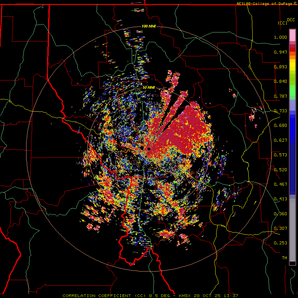Select the 0.253 legend value

click(x=280, y=243)
